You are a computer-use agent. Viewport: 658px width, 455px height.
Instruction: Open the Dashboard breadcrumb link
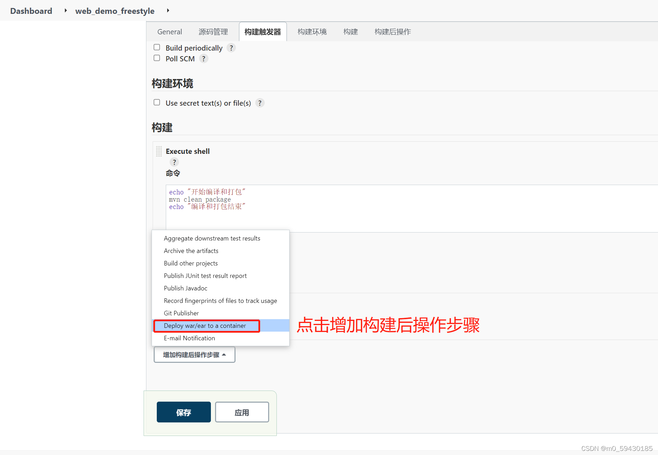coord(31,11)
